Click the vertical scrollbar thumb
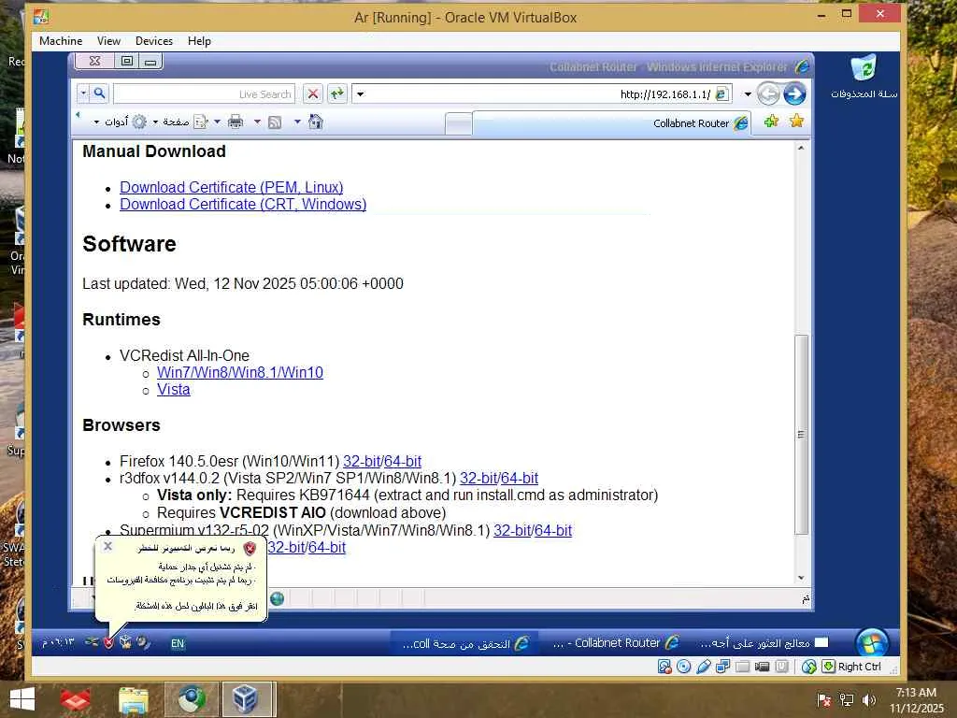The height and width of the screenshot is (718, 957). pos(801,435)
